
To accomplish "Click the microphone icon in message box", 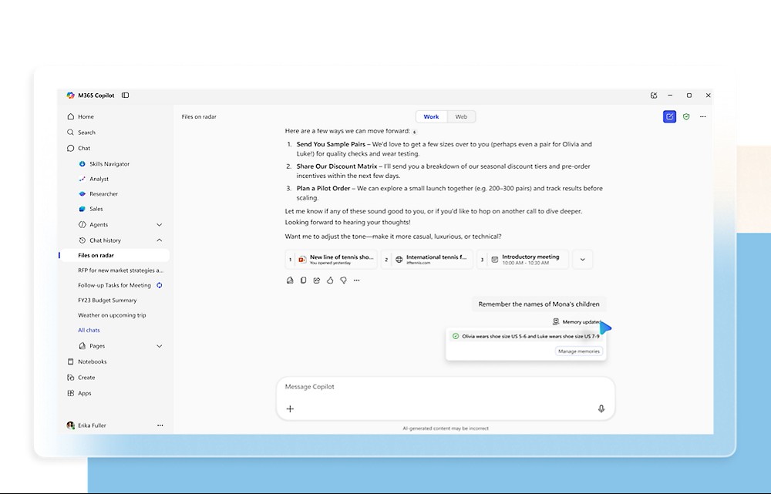I will coord(601,408).
